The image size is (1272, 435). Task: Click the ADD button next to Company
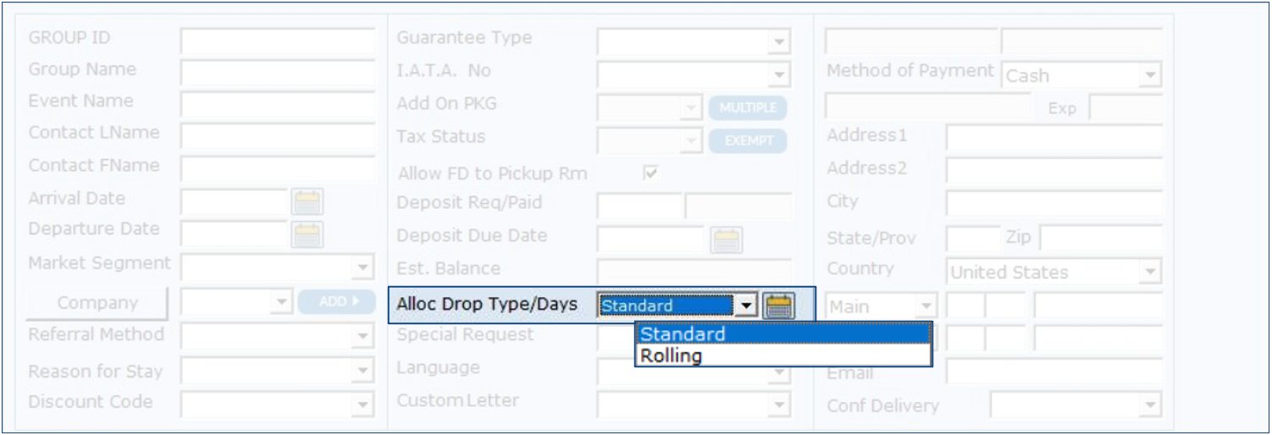click(x=336, y=301)
